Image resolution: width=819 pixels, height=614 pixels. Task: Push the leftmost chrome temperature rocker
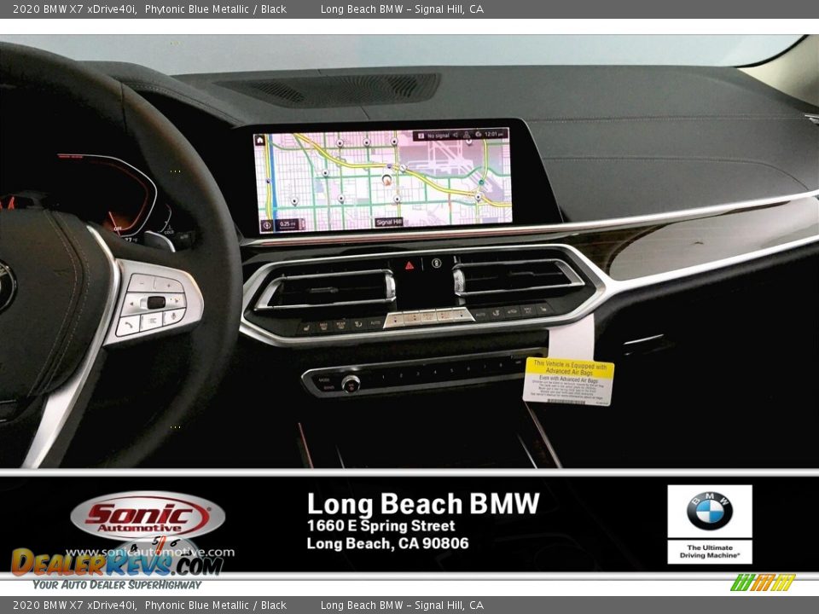click(394, 320)
